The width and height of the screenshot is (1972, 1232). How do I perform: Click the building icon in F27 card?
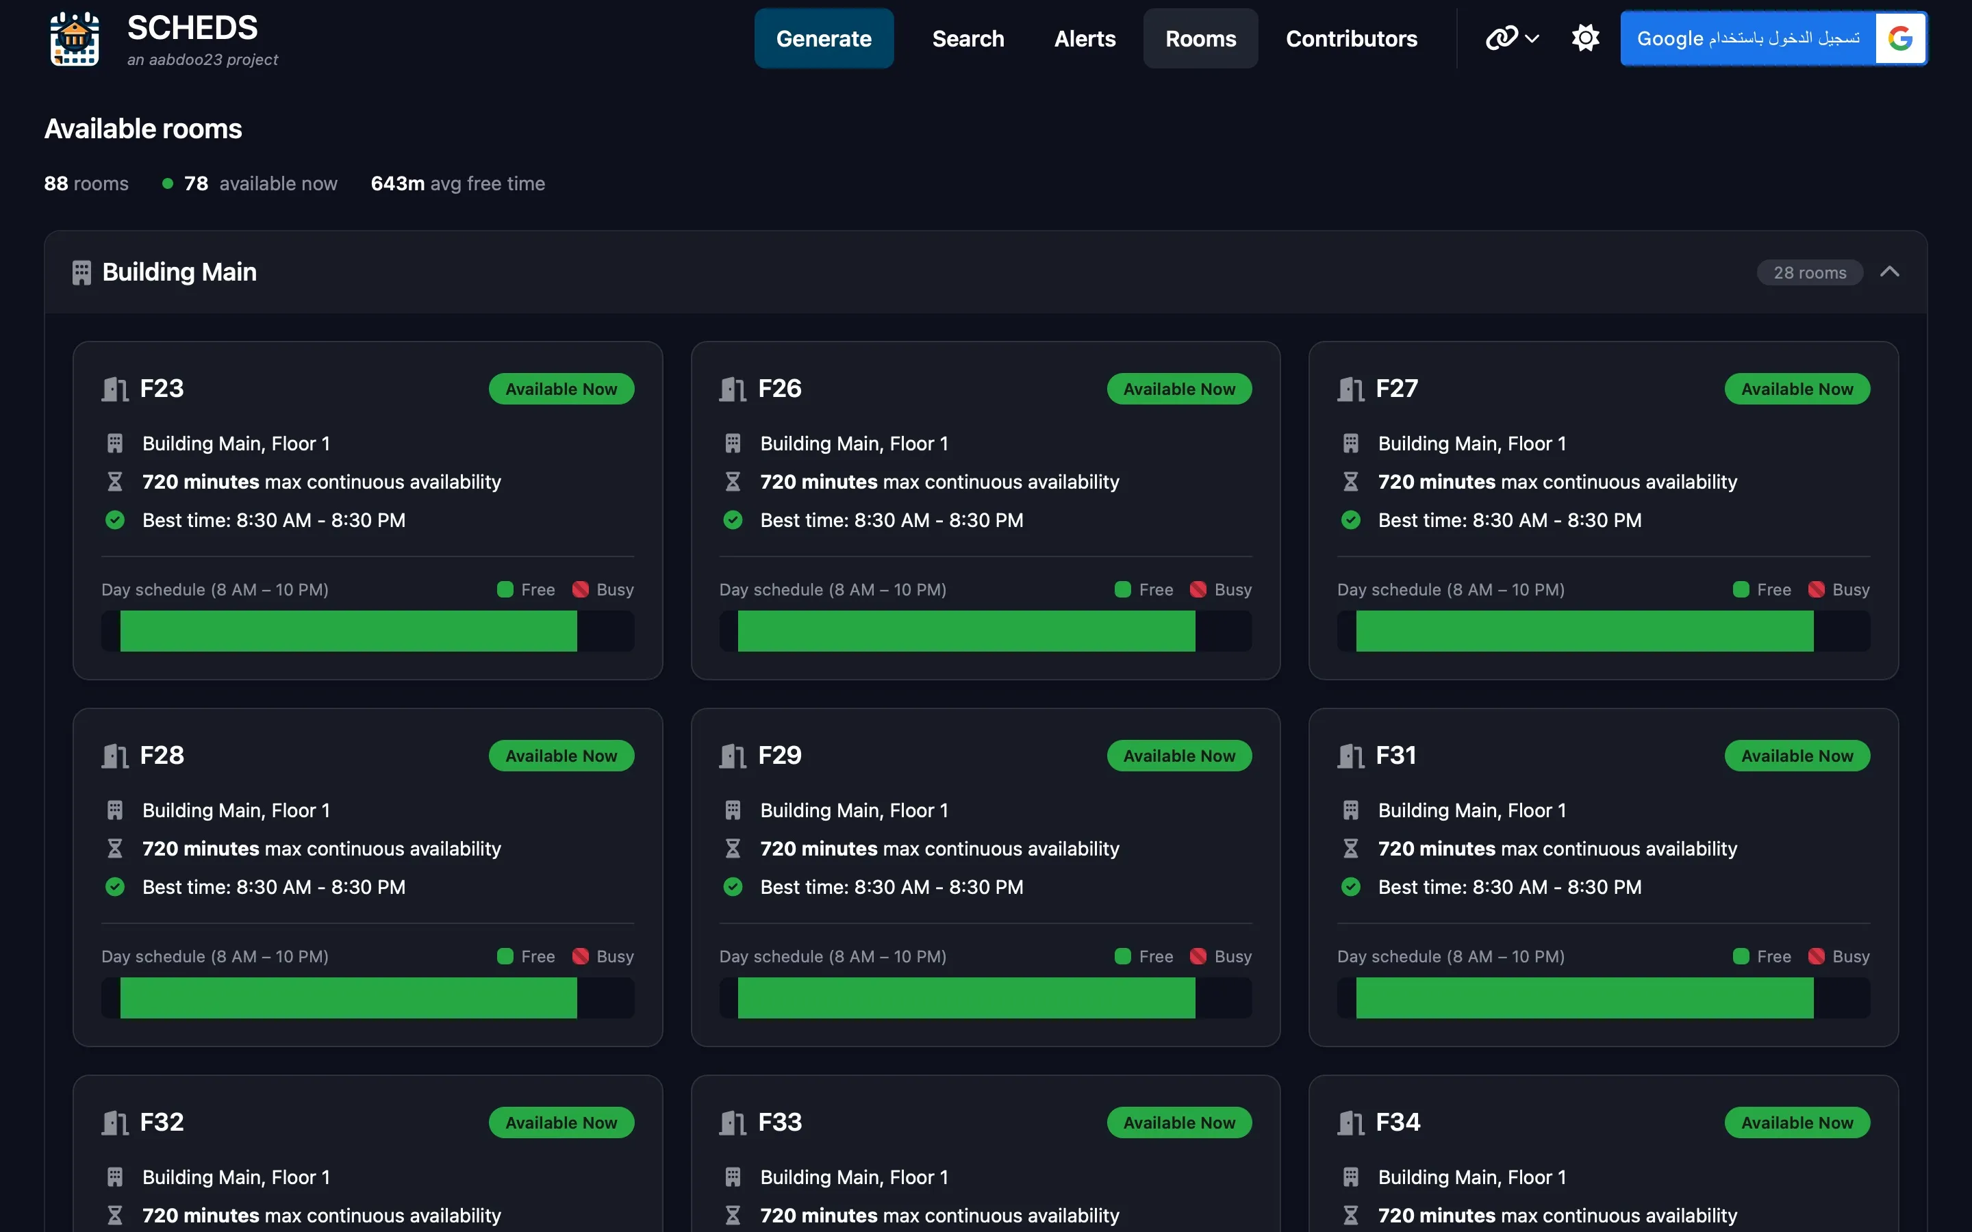click(x=1351, y=444)
